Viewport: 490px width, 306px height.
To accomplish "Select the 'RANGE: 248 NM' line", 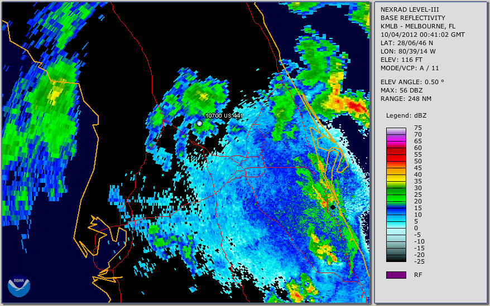I will (406, 99).
